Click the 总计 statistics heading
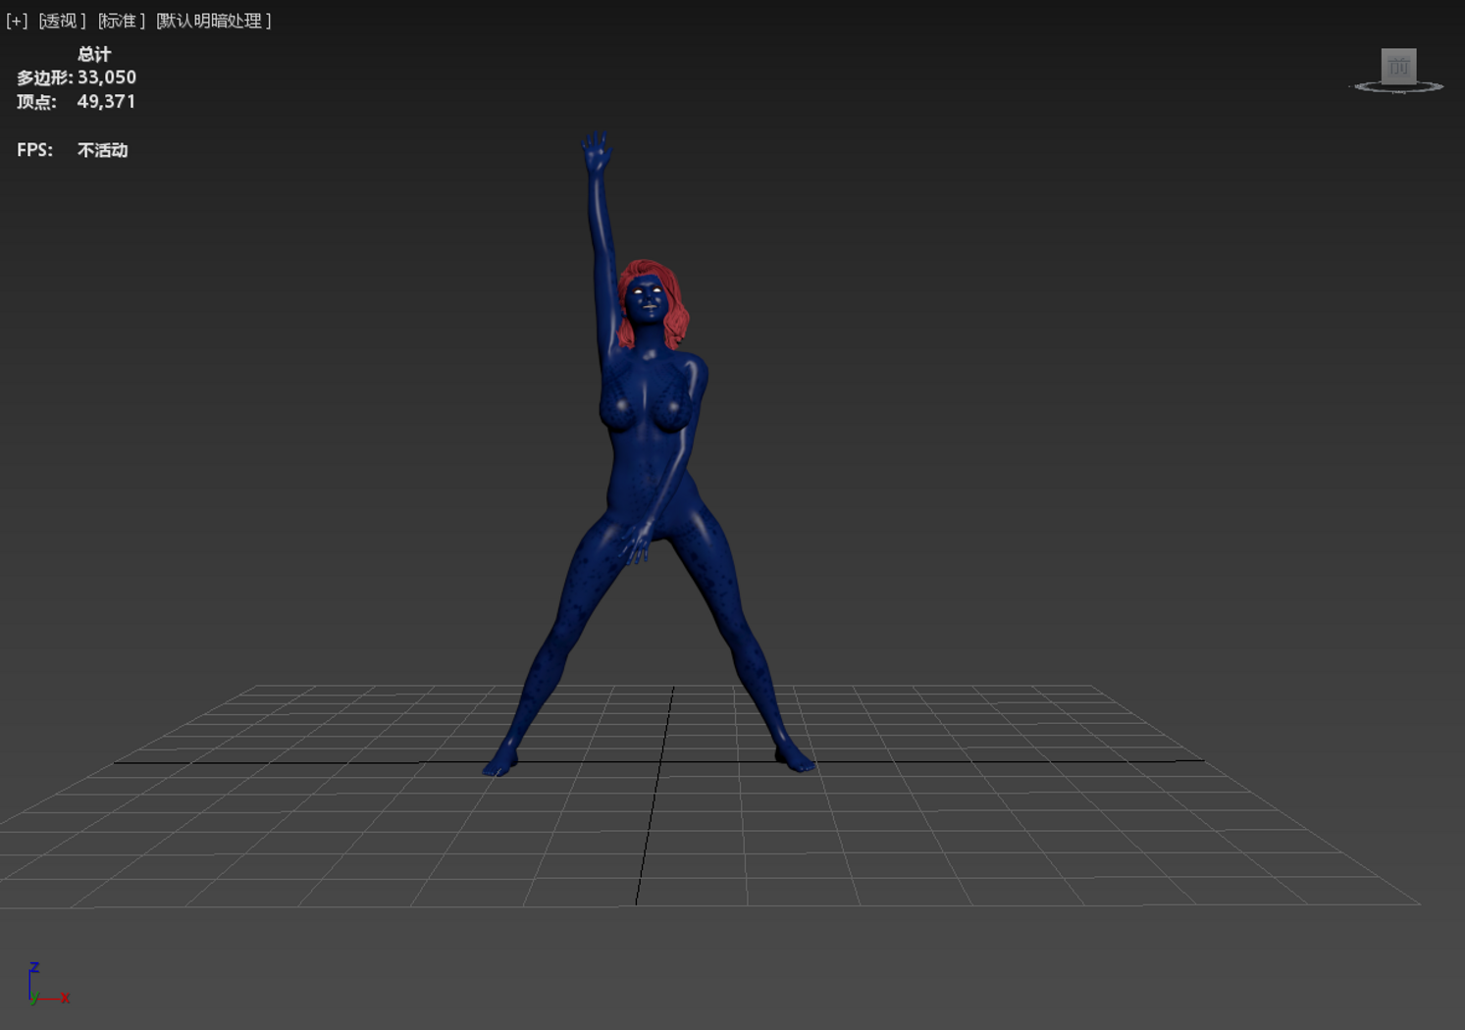The height and width of the screenshot is (1030, 1465). 94,54
